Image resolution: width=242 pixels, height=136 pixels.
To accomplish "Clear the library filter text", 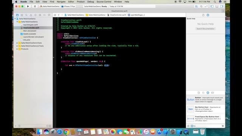I will 223,126.
